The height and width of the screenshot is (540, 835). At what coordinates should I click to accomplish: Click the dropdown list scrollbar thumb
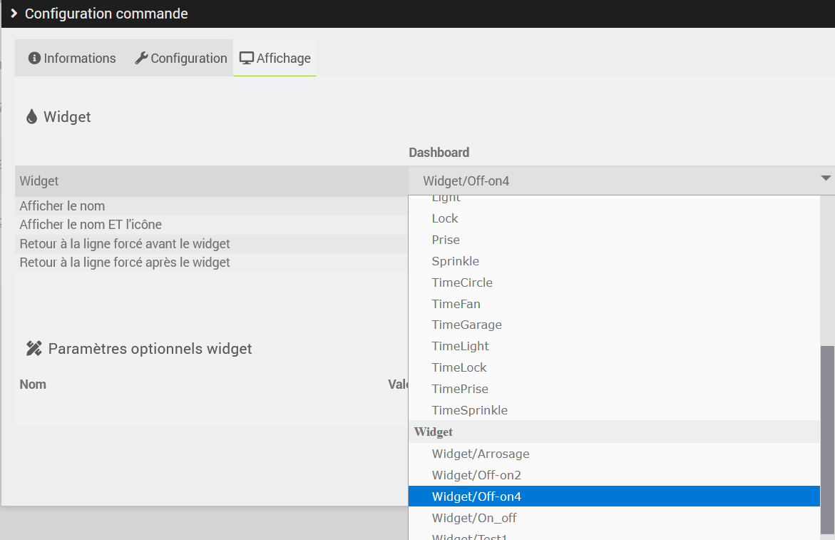(827, 428)
